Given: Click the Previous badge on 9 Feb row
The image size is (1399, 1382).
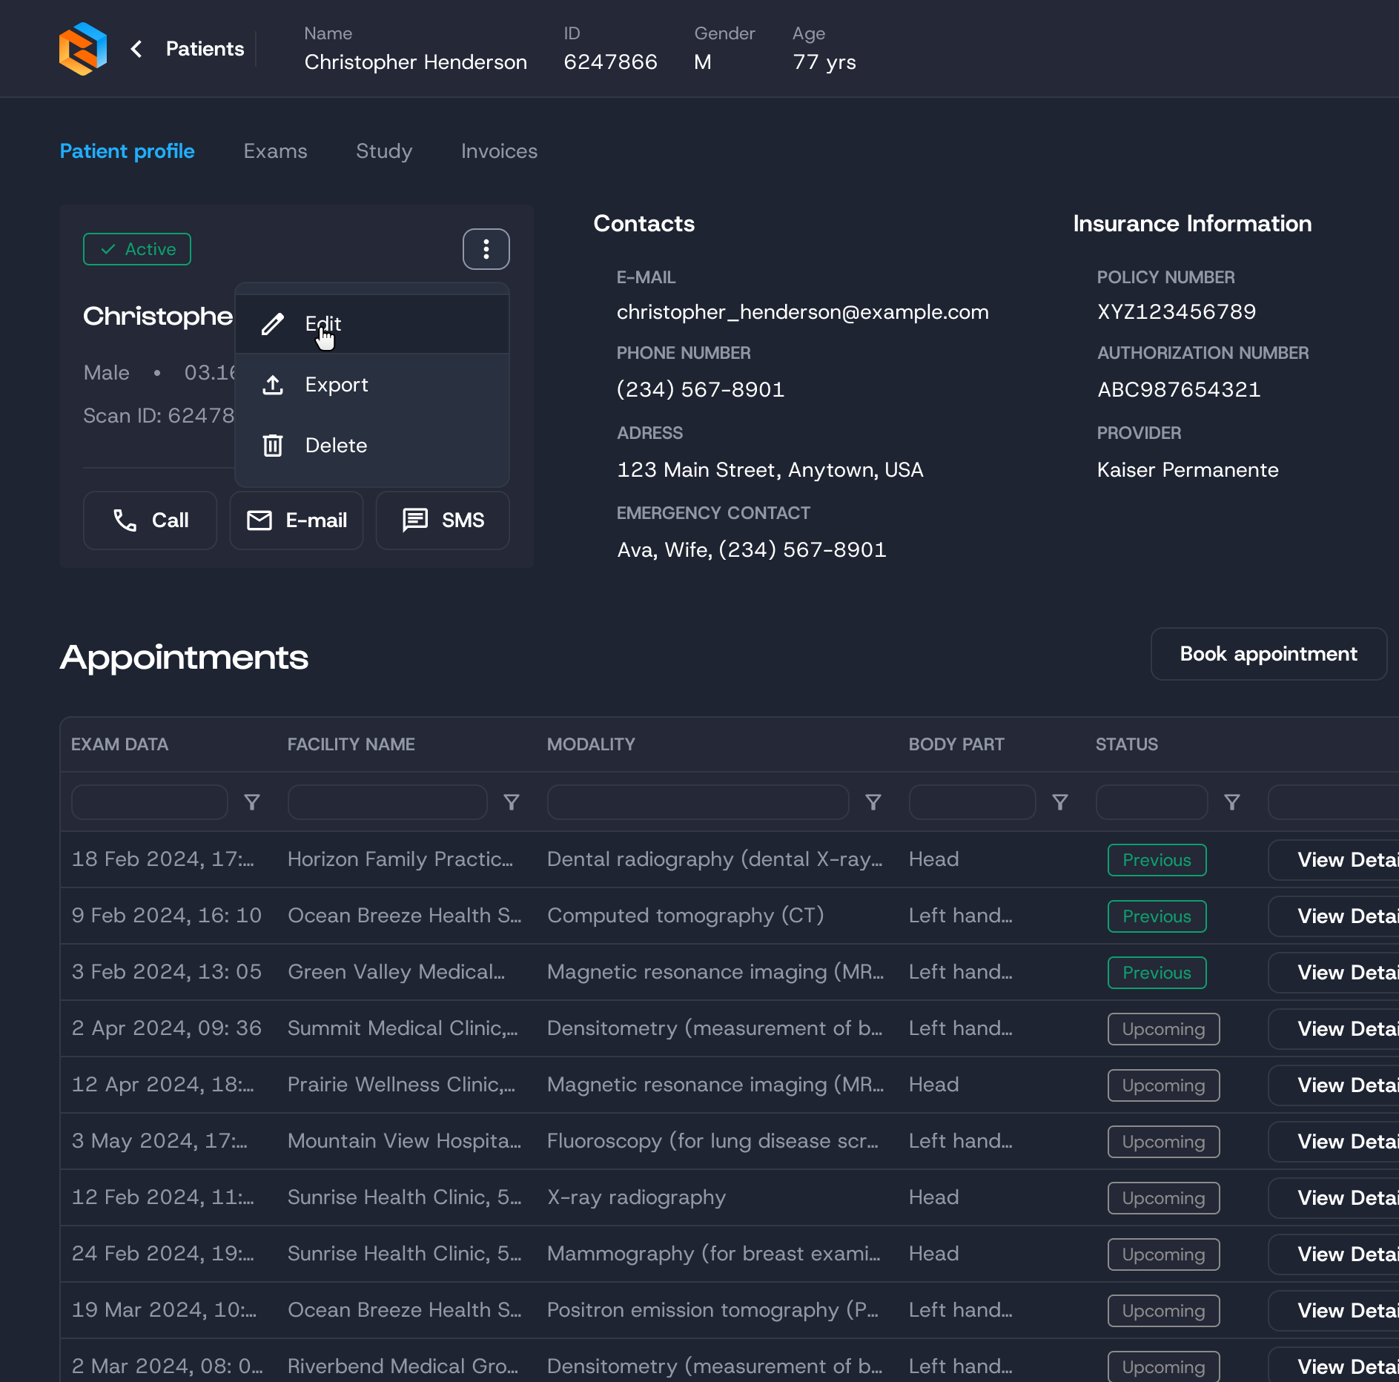Looking at the screenshot, I should click(x=1157, y=916).
